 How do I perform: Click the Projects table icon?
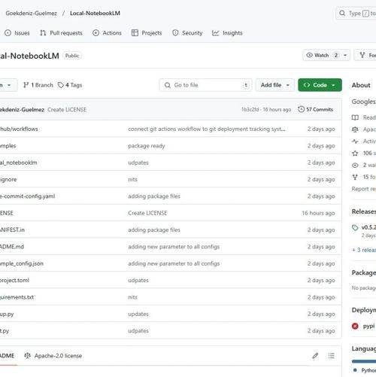(x=135, y=33)
